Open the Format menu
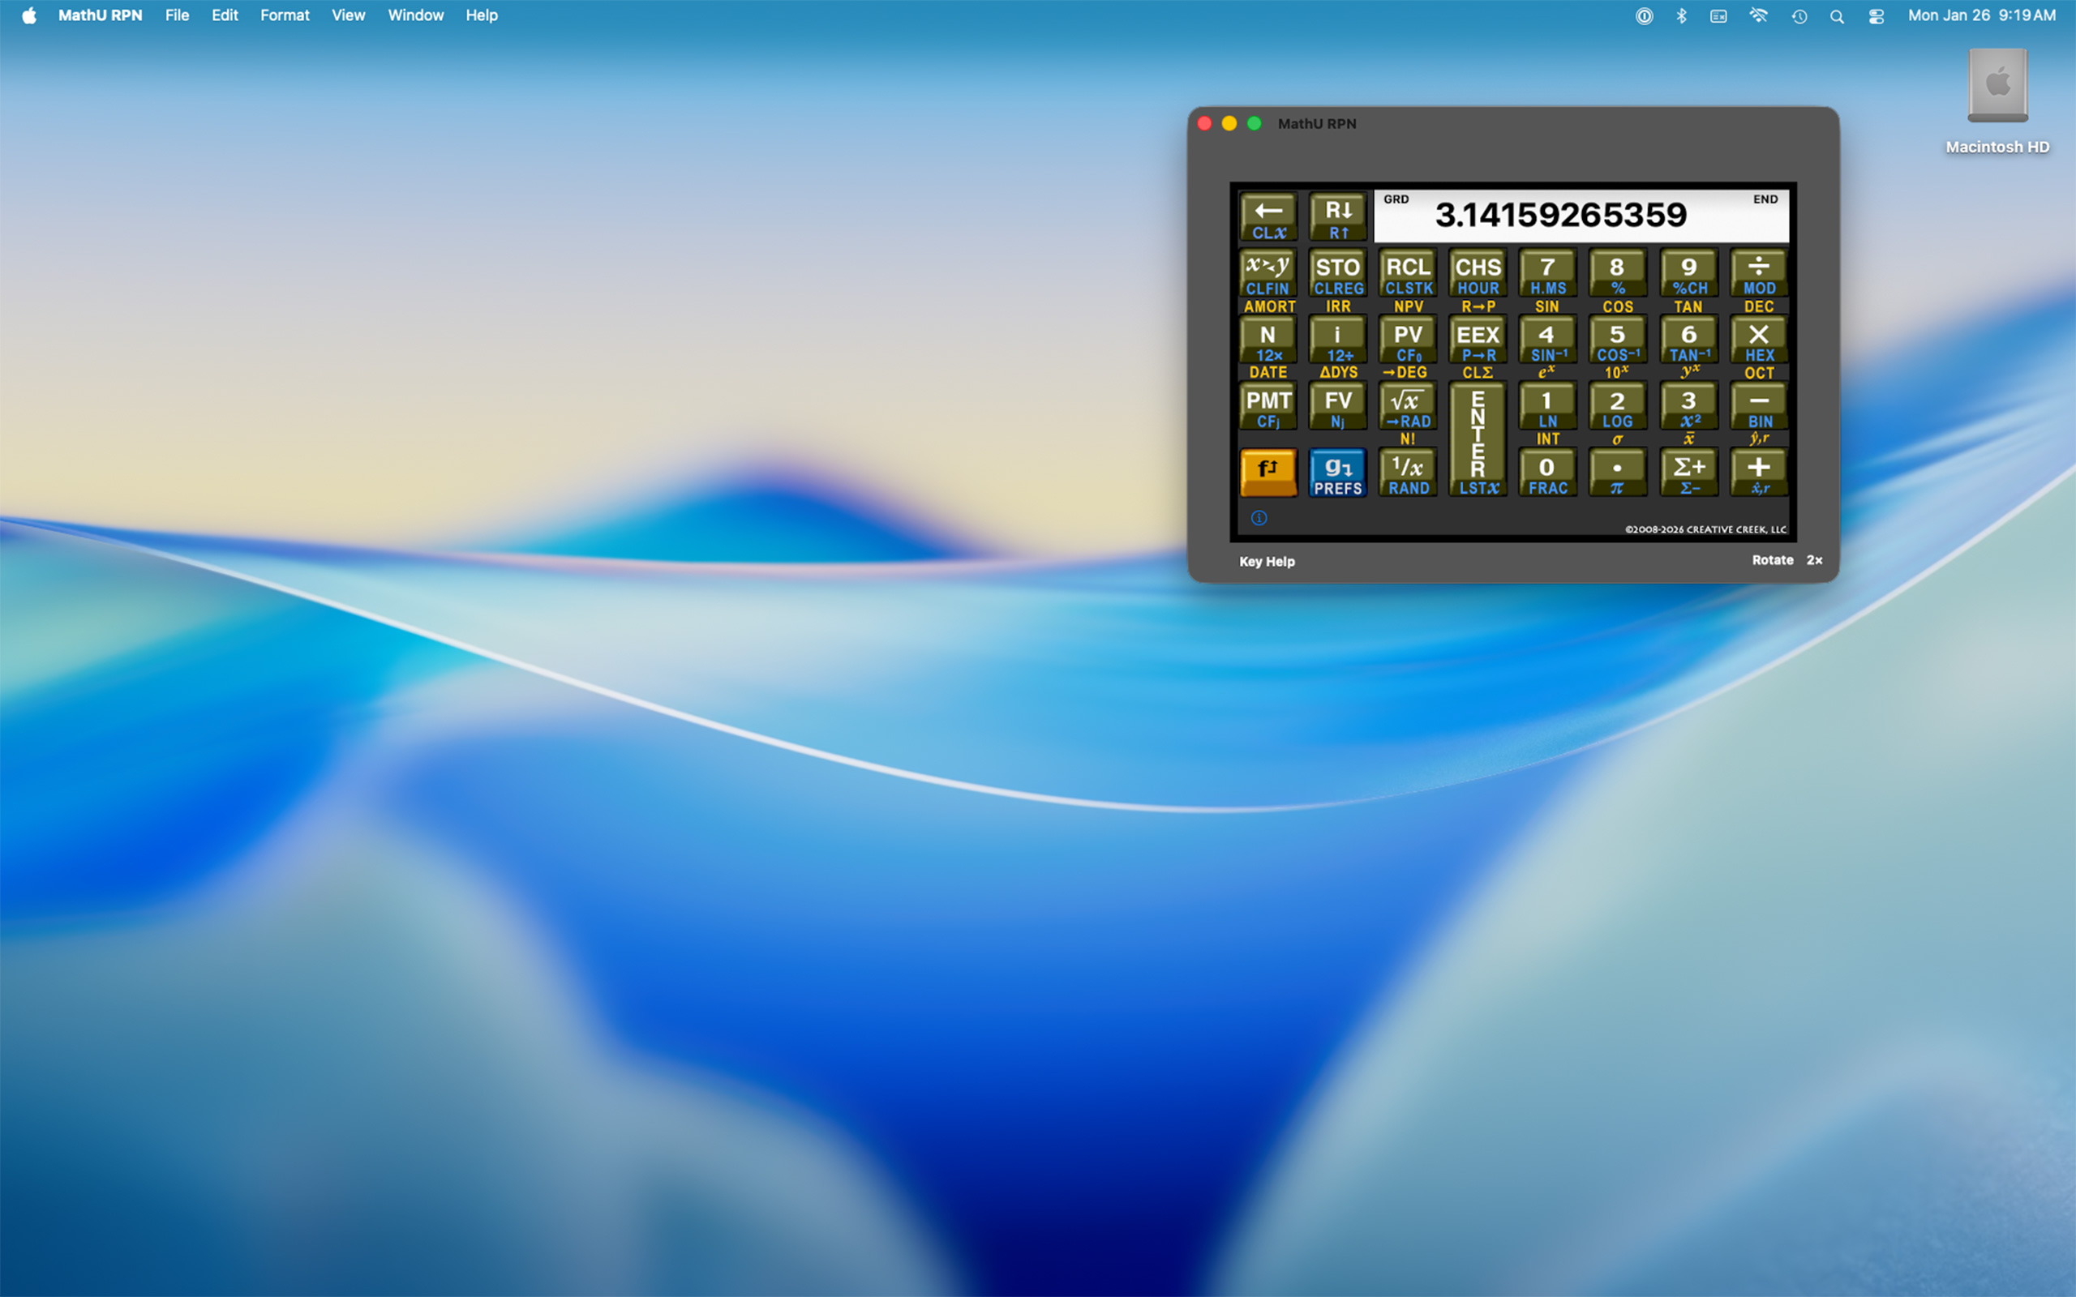This screenshot has height=1297, width=2076. point(285,15)
